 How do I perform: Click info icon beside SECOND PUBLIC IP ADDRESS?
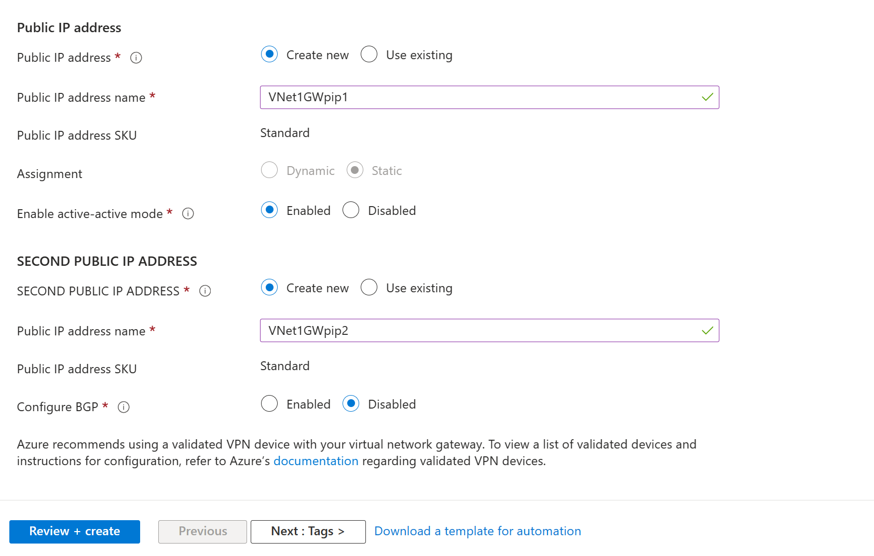(x=205, y=291)
